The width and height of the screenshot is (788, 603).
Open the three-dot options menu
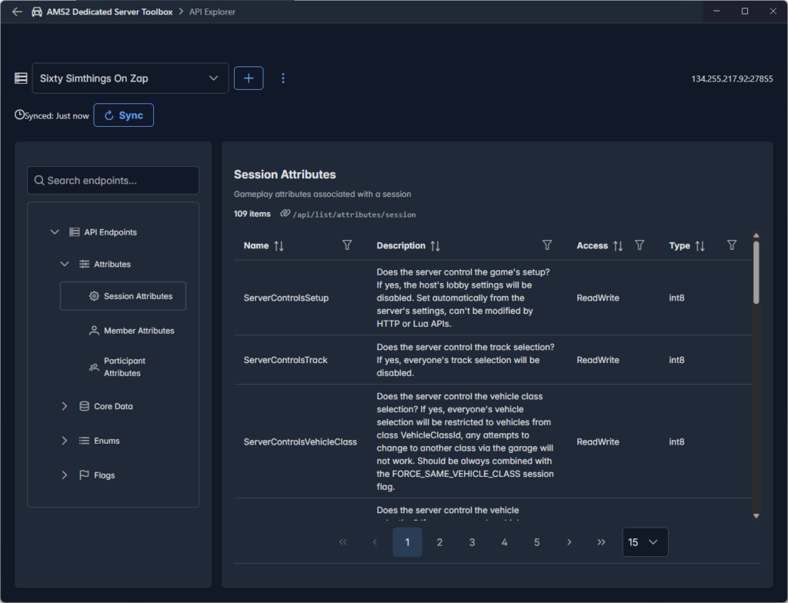[283, 78]
